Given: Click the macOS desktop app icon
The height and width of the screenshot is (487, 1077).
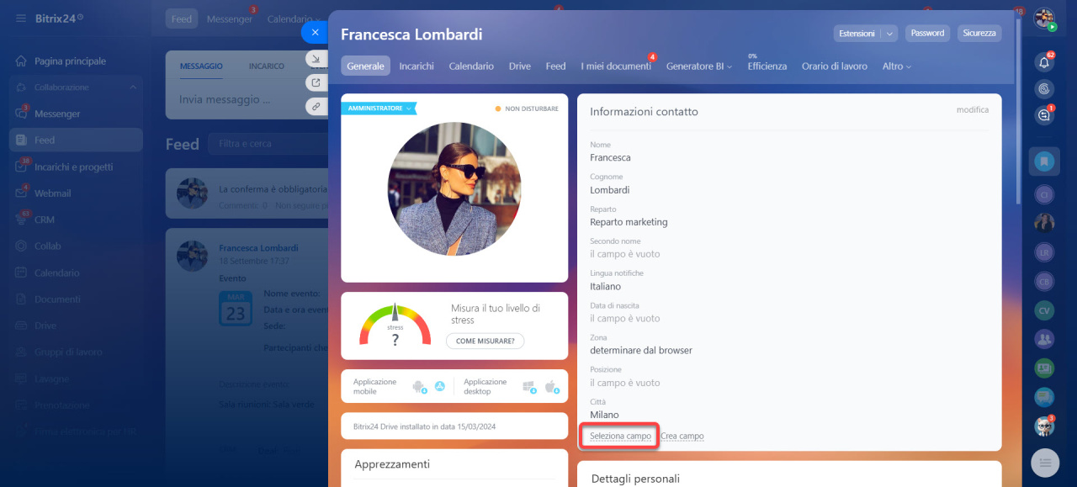Looking at the screenshot, I should [551, 387].
